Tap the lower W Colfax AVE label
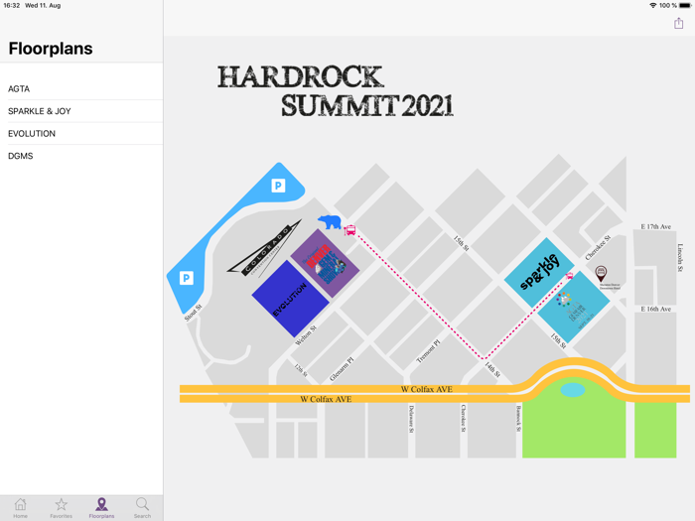Image resolution: width=695 pixels, height=521 pixels. [326, 399]
